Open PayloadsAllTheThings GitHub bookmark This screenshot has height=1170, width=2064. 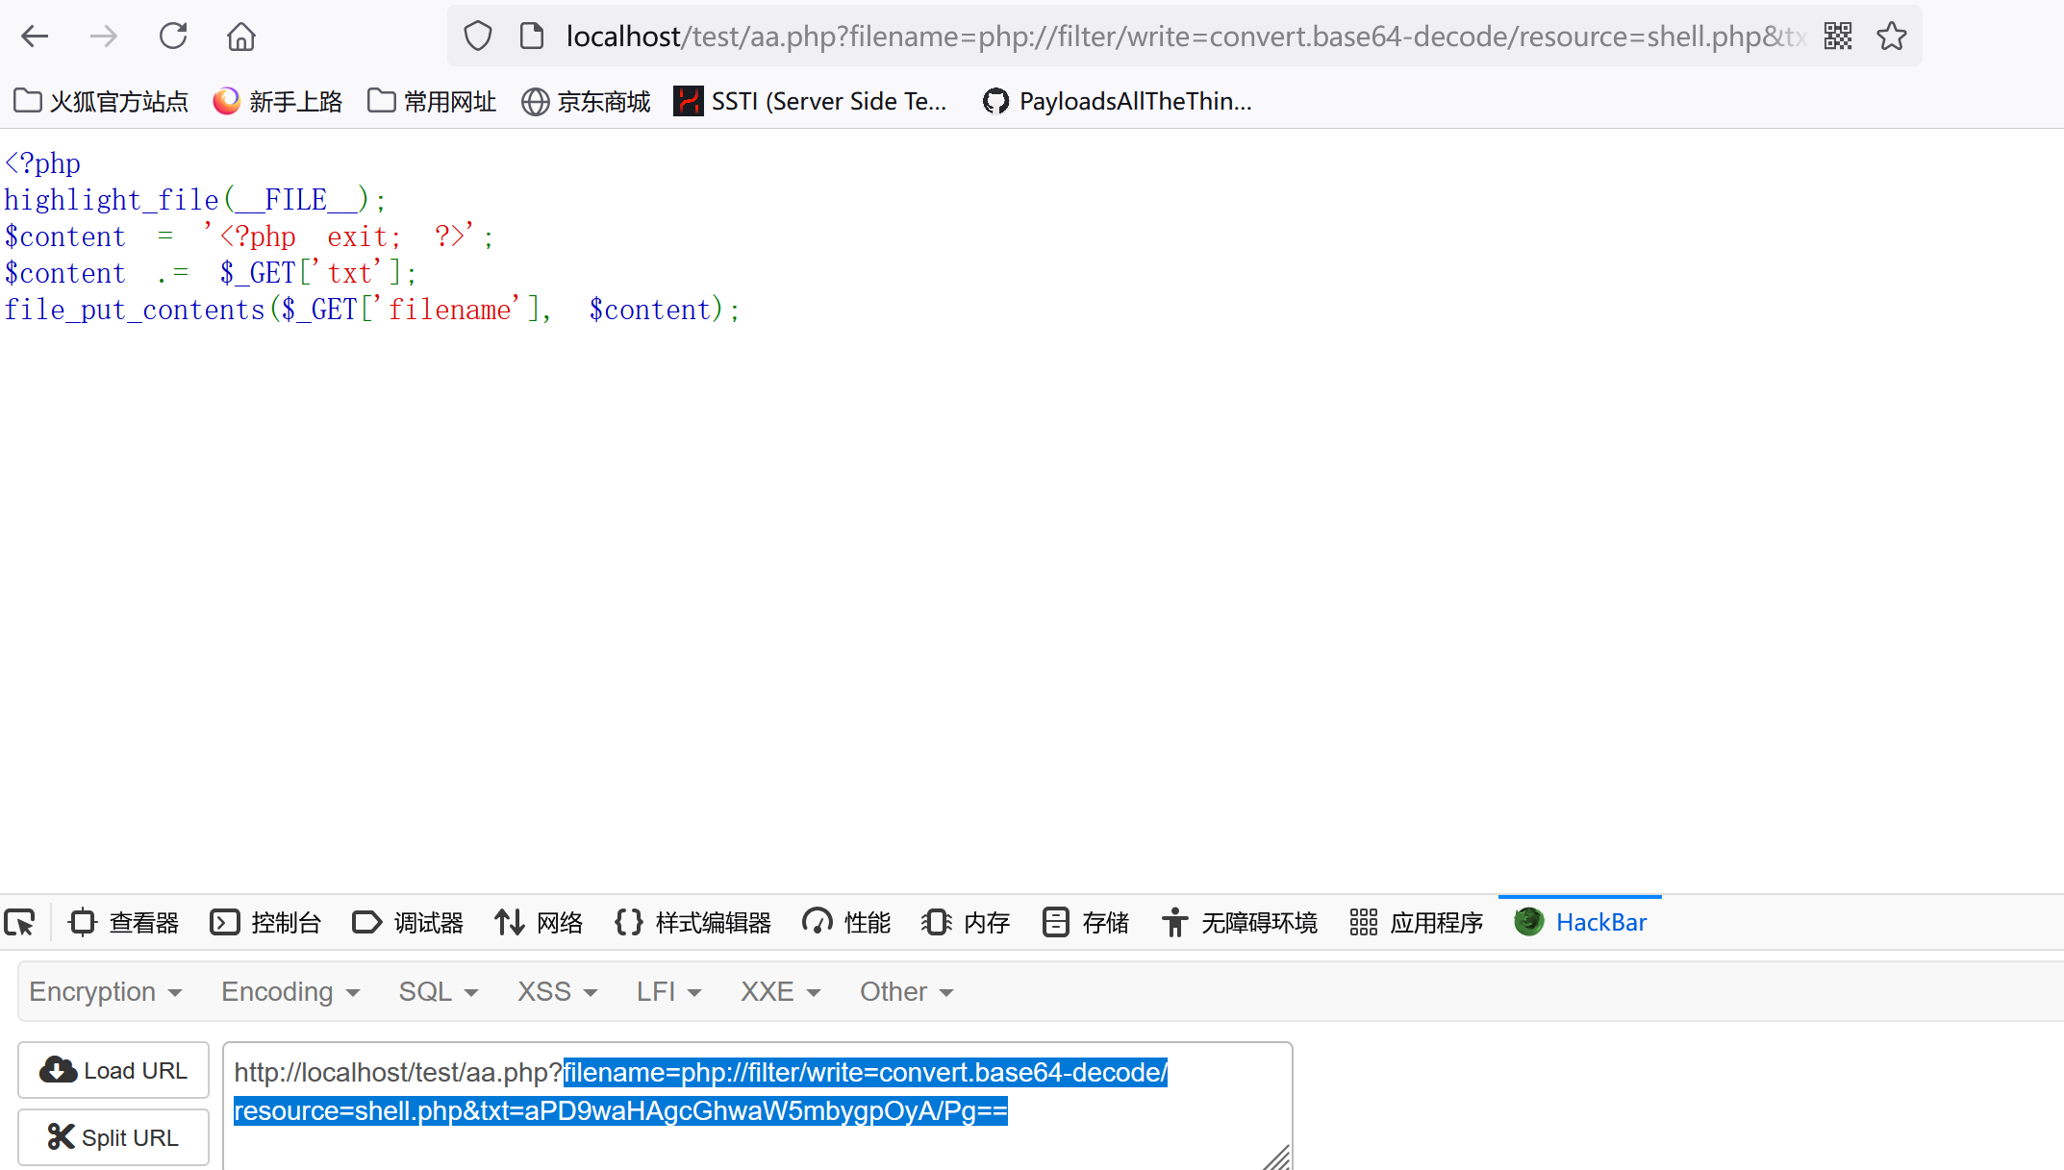pos(1116,101)
